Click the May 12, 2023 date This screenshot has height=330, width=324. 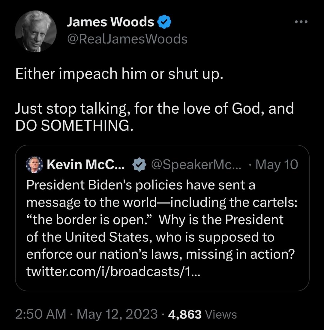(117, 314)
